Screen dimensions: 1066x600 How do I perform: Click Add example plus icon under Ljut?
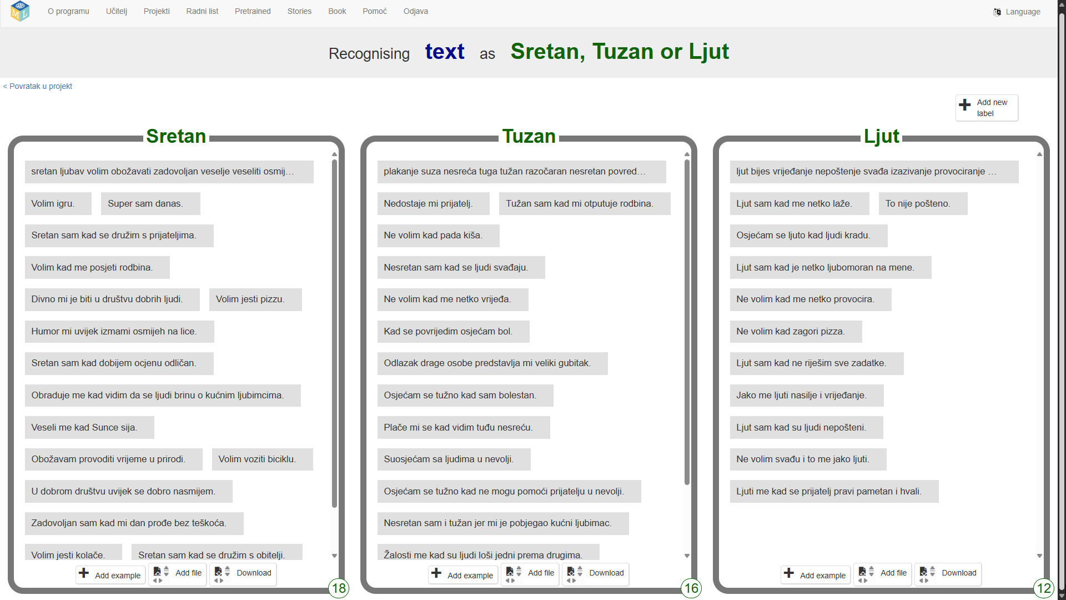coord(789,573)
